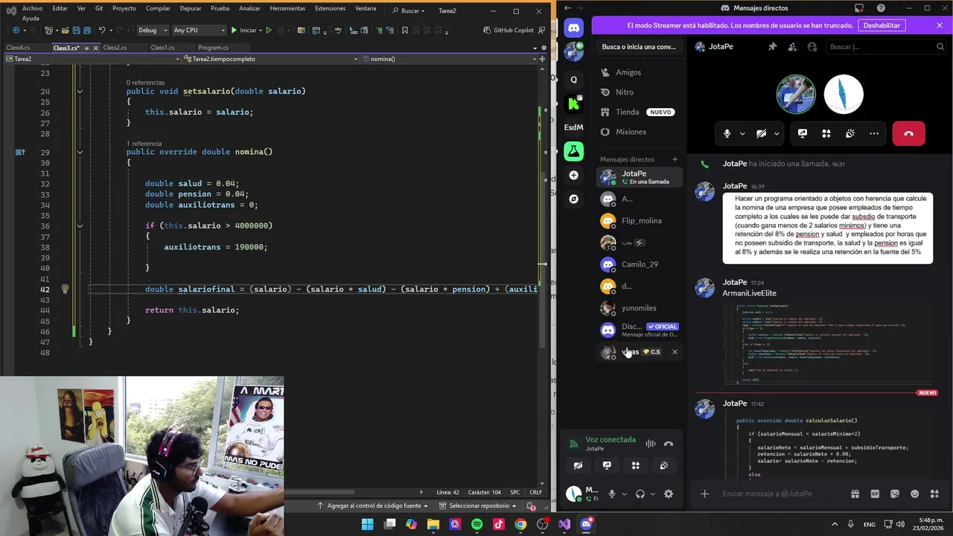Open the emoji picker
This screenshot has height=536, width=953.
click(x=915, y=494)
